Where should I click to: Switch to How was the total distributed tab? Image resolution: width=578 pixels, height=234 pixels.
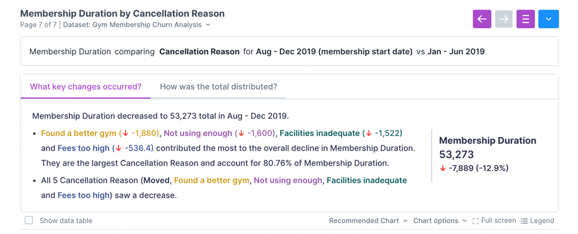tap(219, 87)
